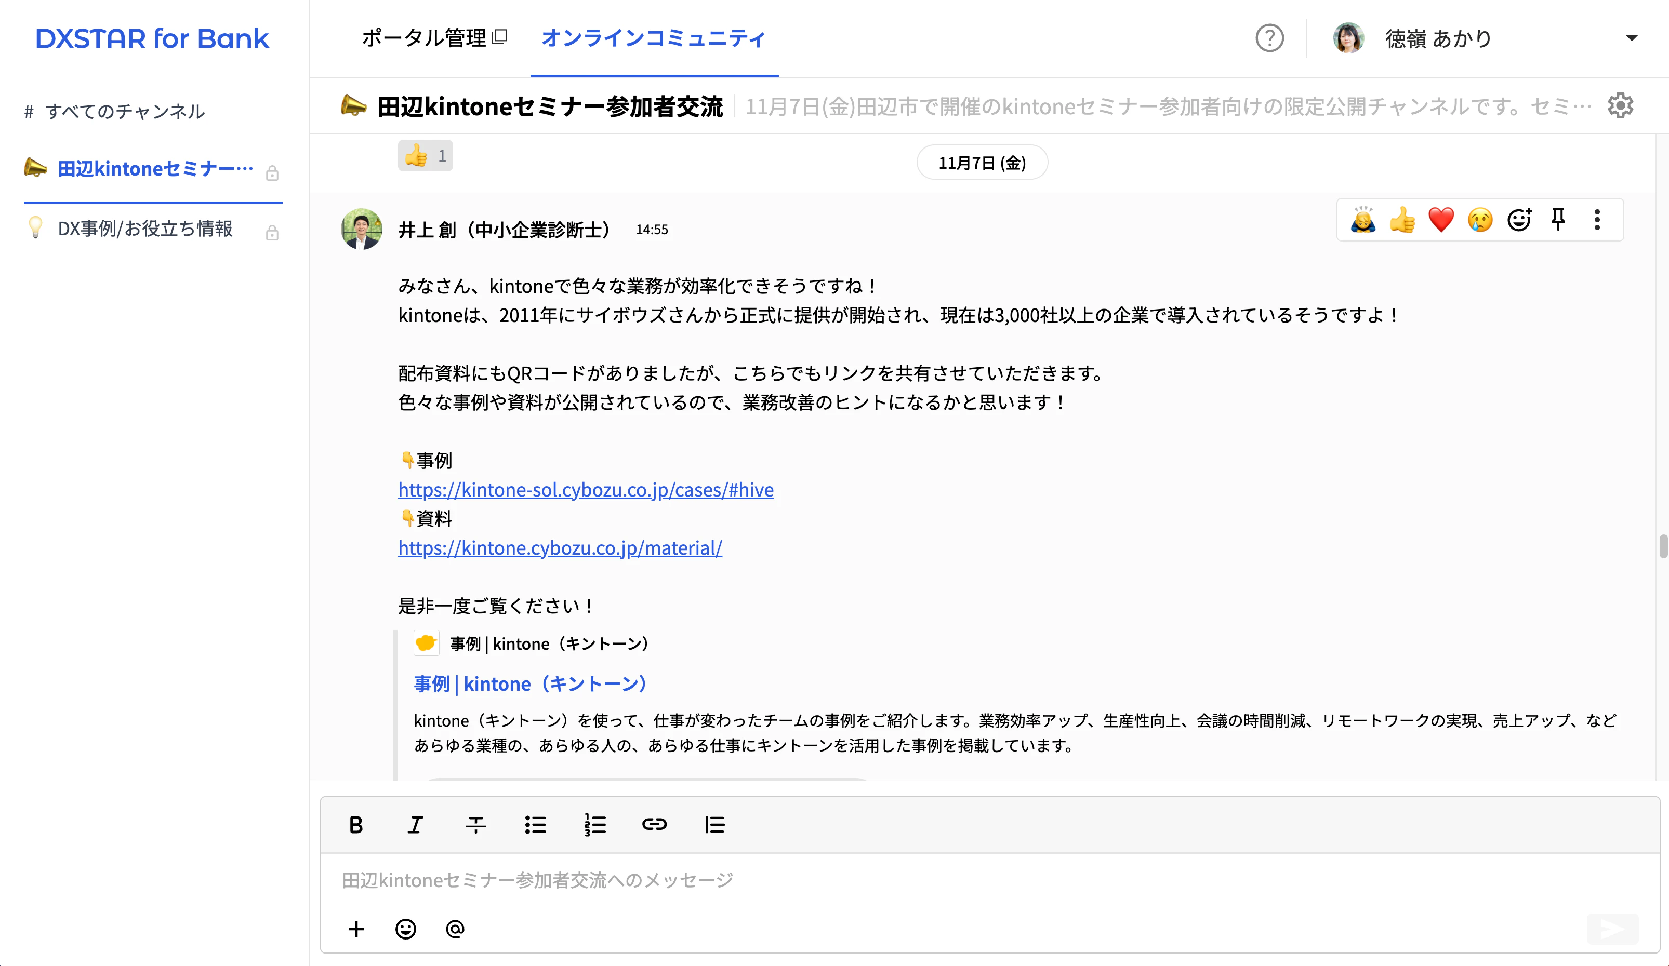Send the message with arrow button

[1613, 929]
